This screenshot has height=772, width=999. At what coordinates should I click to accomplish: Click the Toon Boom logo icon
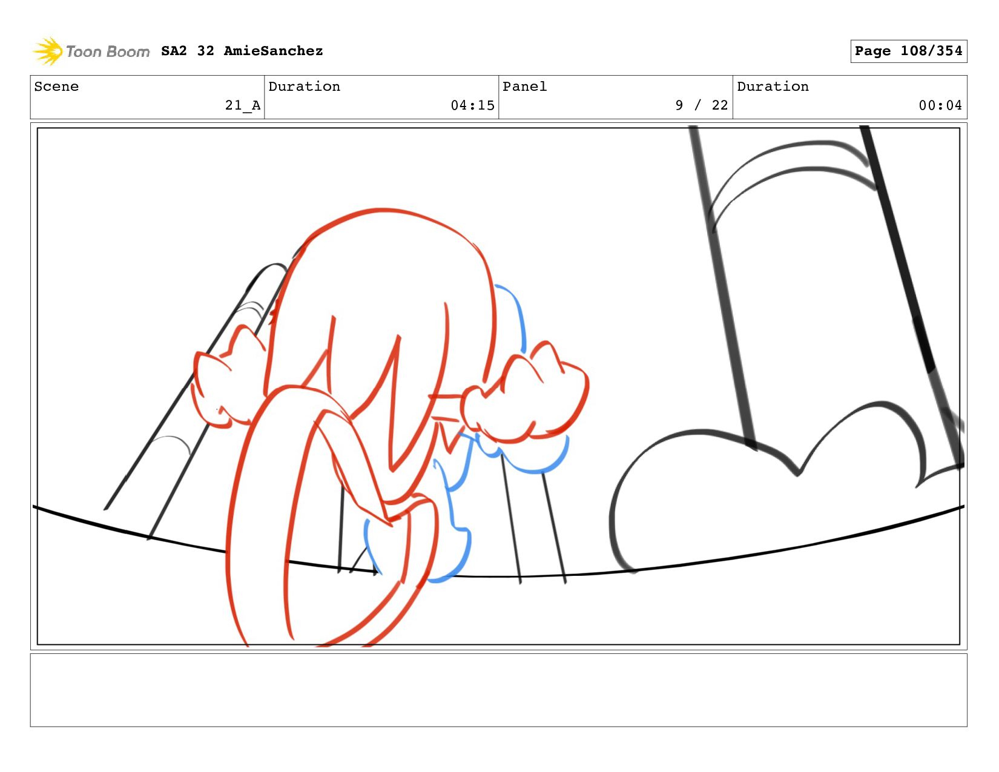pyautogui.click(x=48, y=51)
